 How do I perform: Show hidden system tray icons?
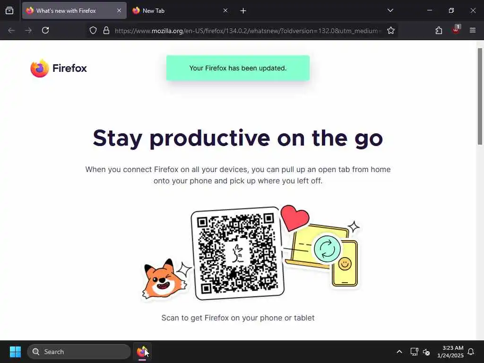click(x=399, y=352)
